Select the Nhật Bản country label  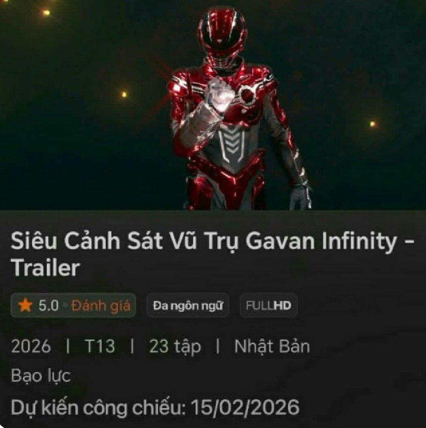point(272,347)
